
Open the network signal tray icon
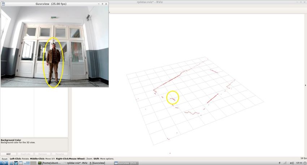[285, 163]
